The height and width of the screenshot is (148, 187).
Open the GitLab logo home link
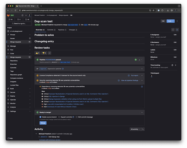(x=8, y=15)
